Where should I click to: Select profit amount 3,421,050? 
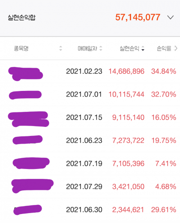128,187
